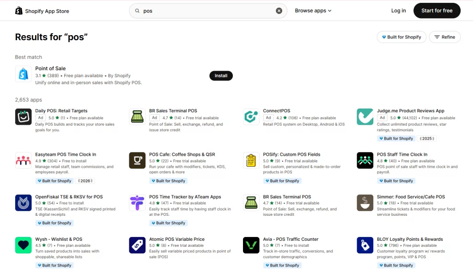Open POSify clipboard app icon

(x=251, y=160)
